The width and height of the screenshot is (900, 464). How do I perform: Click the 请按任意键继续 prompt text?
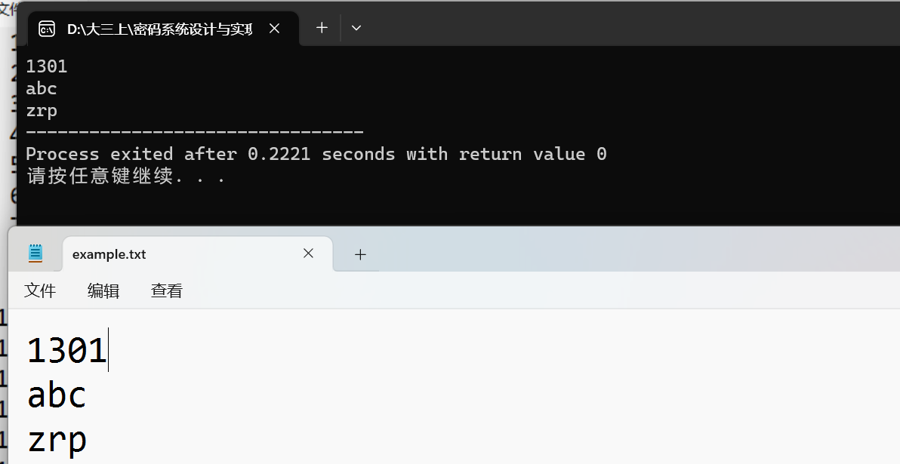tap(125, 177)
